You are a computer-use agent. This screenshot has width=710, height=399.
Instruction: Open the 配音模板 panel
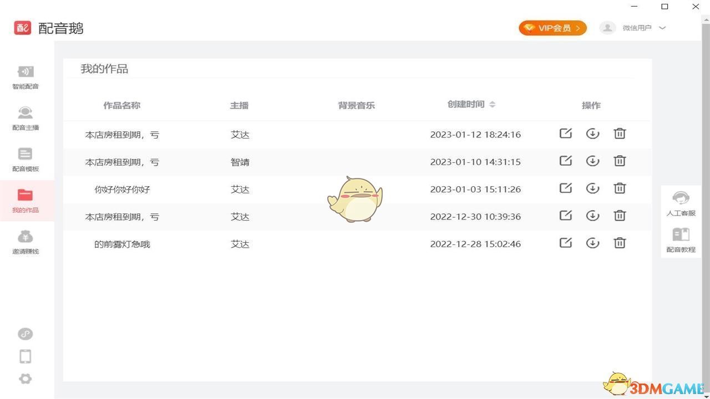(x=25, y=160)
